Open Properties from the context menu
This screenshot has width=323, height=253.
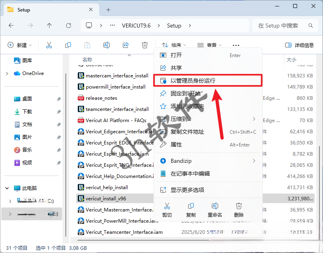[208, 144]
